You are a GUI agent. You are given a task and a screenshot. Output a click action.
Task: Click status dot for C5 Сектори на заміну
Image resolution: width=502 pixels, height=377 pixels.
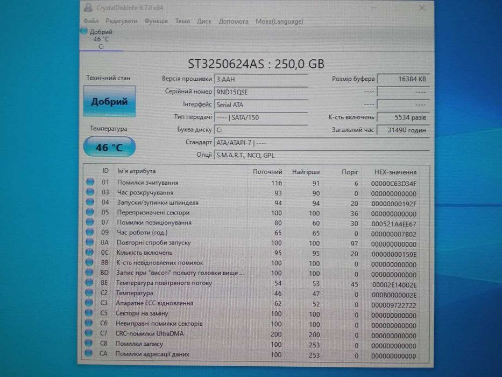(x=89, y=312)
